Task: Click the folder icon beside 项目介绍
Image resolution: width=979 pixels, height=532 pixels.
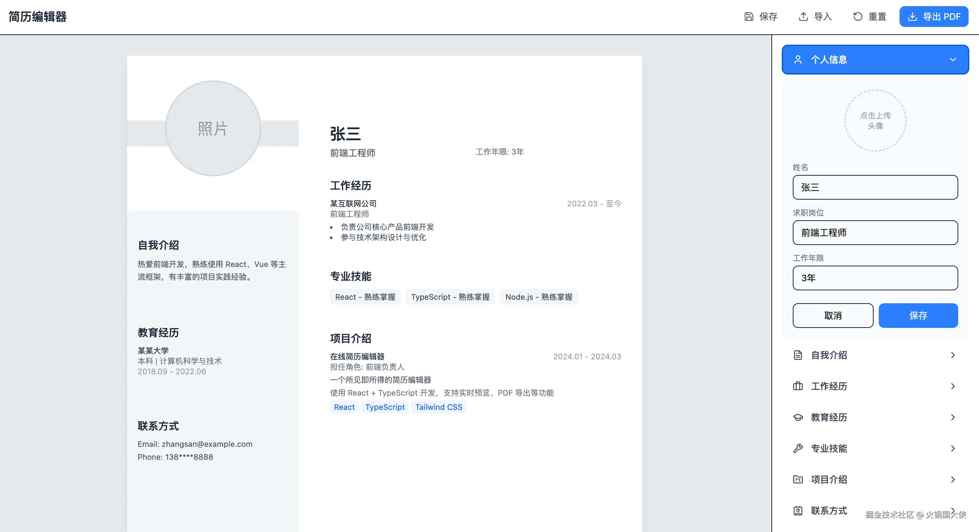Action: pos(798,480)
